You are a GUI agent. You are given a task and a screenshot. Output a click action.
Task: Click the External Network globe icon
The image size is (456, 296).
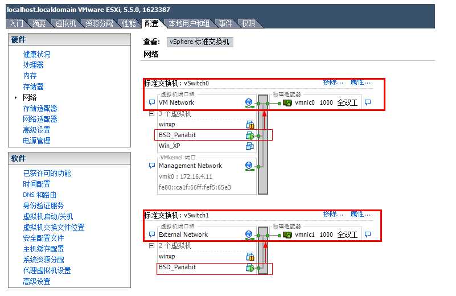pos(249,235)
